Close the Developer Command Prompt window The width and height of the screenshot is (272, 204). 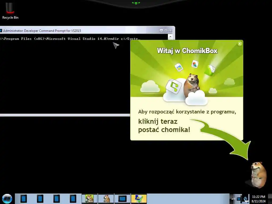[x=171, y=31]
